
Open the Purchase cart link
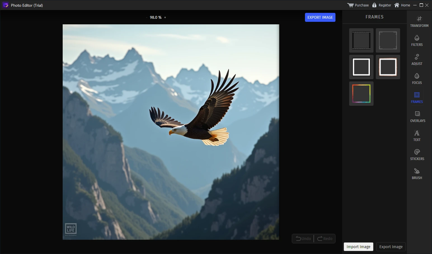tap(358, 5)
